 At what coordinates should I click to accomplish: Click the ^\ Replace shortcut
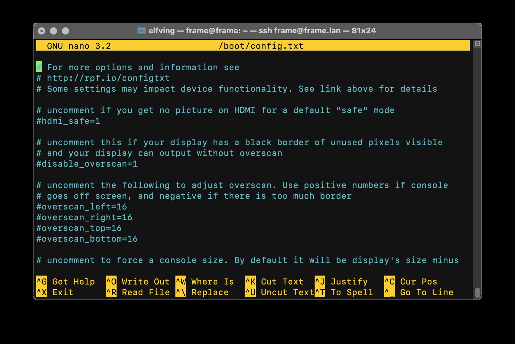pyautogui.click(x=202, y=292)
